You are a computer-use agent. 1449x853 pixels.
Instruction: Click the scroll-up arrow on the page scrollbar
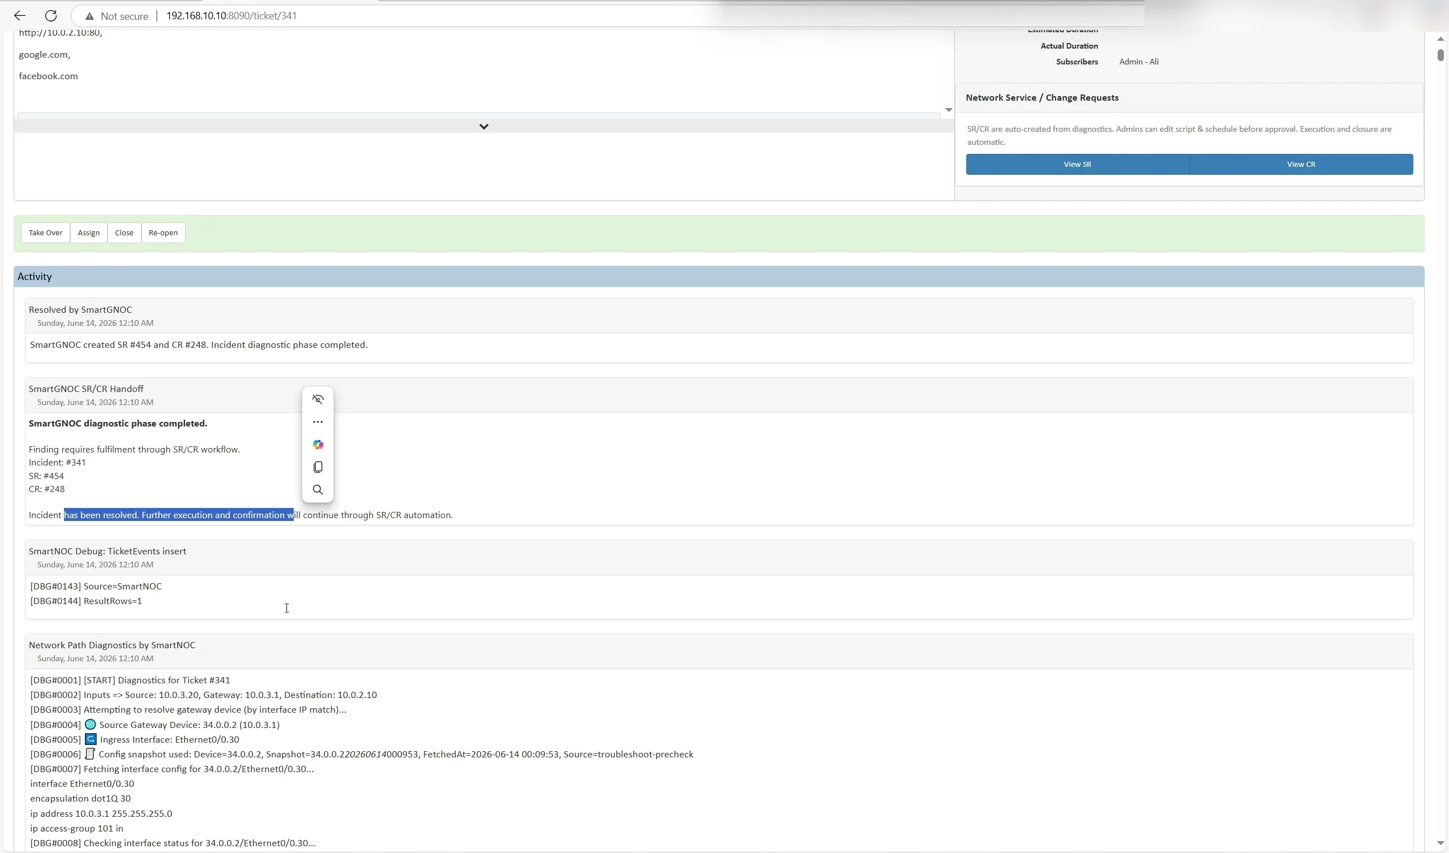pos(1440,39)
